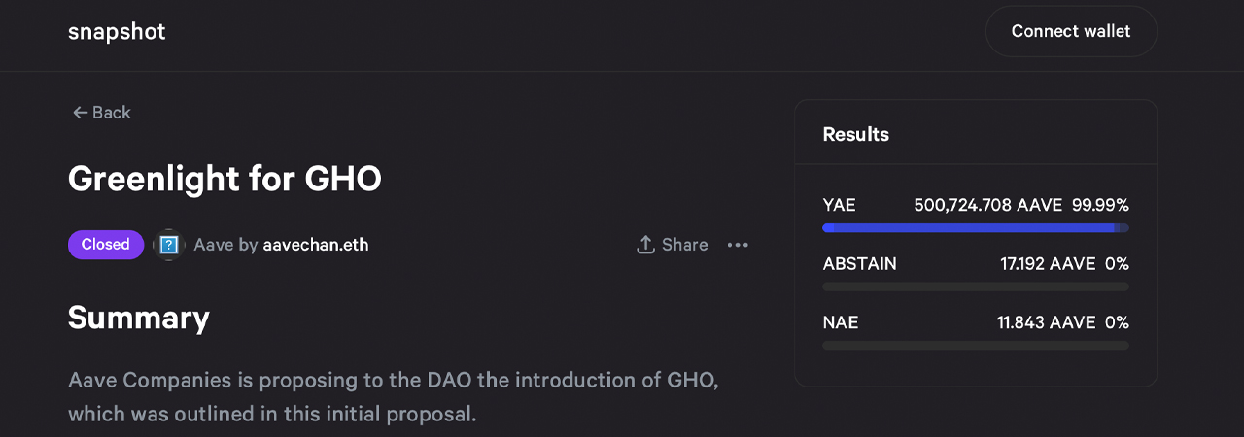Open the three-dot more options menu

point(738,245)
